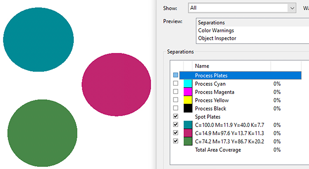
Task: Click the magenta circle on the page
Action: 116,84
